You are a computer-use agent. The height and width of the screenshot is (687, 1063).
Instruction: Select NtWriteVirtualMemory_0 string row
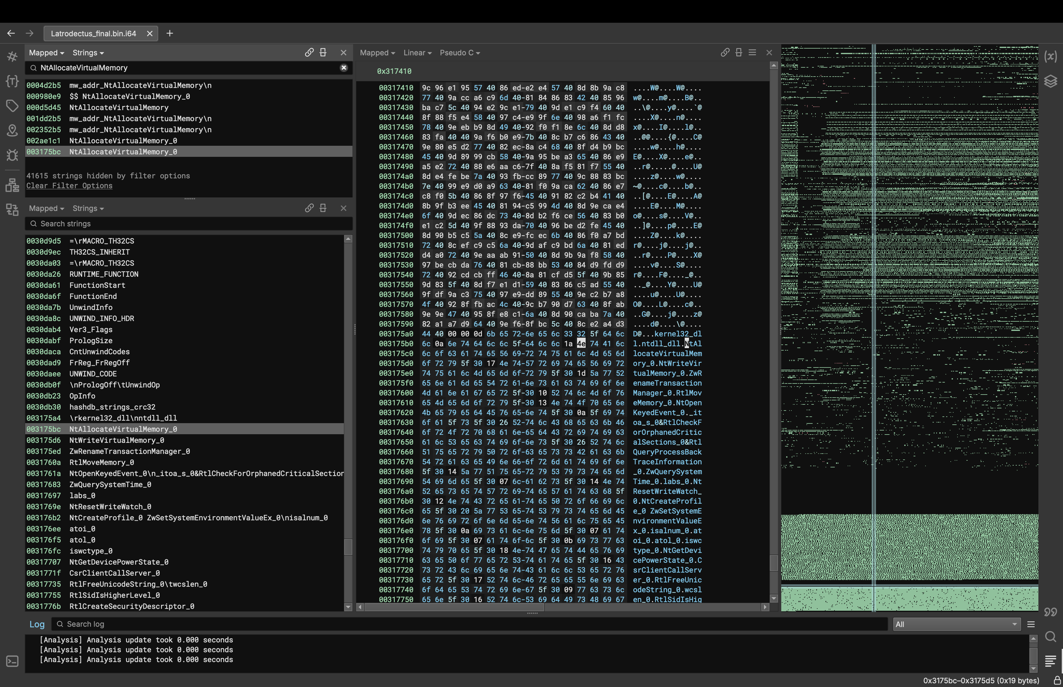[185, 440]
